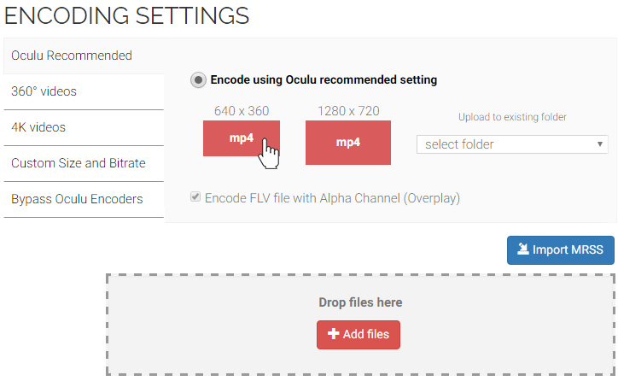Click the plus icon on Add files
The height and width of the screenshot is (381, 618).
point(333,334)
